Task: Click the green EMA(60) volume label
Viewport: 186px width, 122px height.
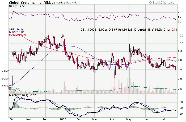Action: (14, 90)
